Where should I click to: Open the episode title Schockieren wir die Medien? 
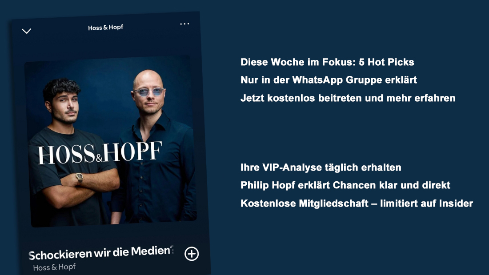pyautogui.click(x=101, y=253)
